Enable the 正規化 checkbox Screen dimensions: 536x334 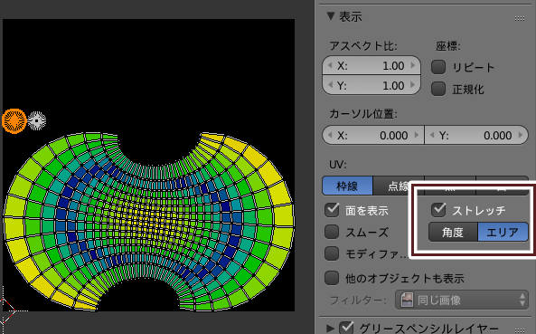[x=438, y=89]
